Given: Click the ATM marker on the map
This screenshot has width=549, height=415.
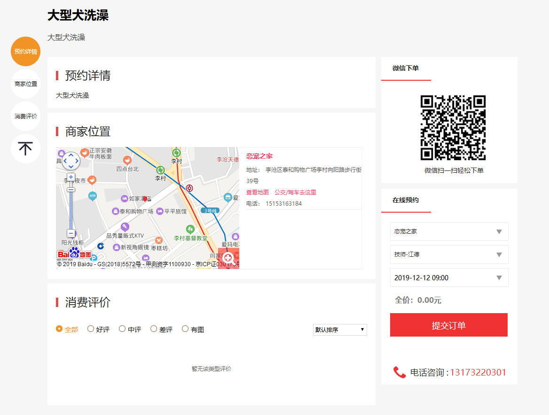Looking at the screenshot, I should point(93,196).
